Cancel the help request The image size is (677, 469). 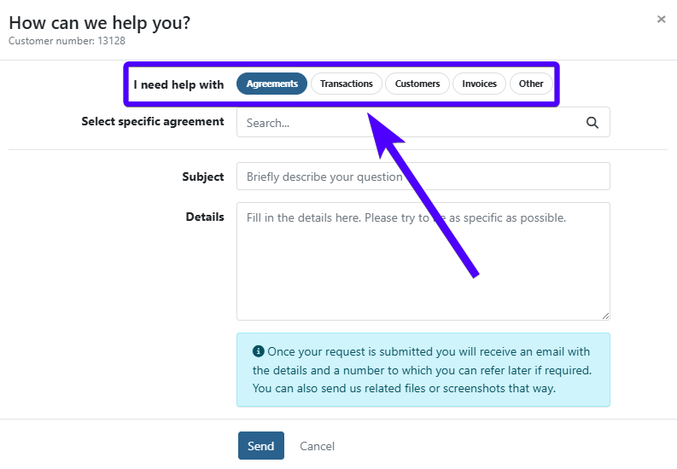(x=317, y=446)
